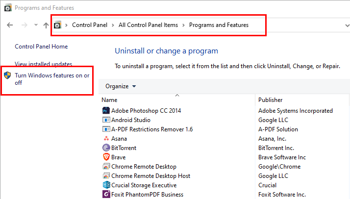The width and height of the screenshot is (350, 199).
Task: Select the BitTorrent program icon
Action: [106, 148]
